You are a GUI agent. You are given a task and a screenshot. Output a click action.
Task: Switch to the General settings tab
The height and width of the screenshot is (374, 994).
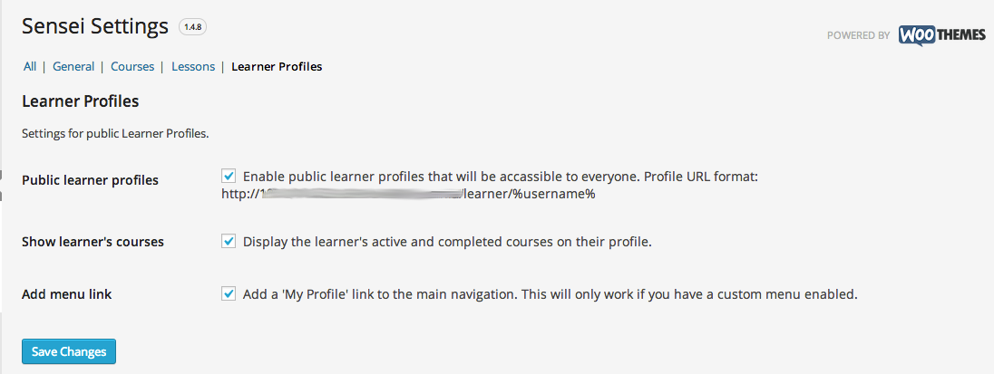click(x=73, y=66)
